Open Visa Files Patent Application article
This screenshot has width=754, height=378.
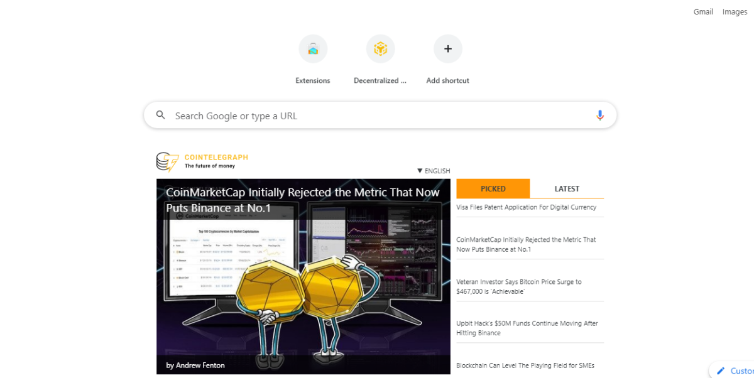pos(527,207)
